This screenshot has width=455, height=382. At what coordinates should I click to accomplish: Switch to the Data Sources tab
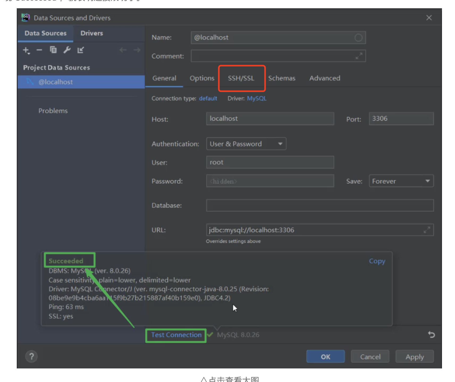coord(45,33)
